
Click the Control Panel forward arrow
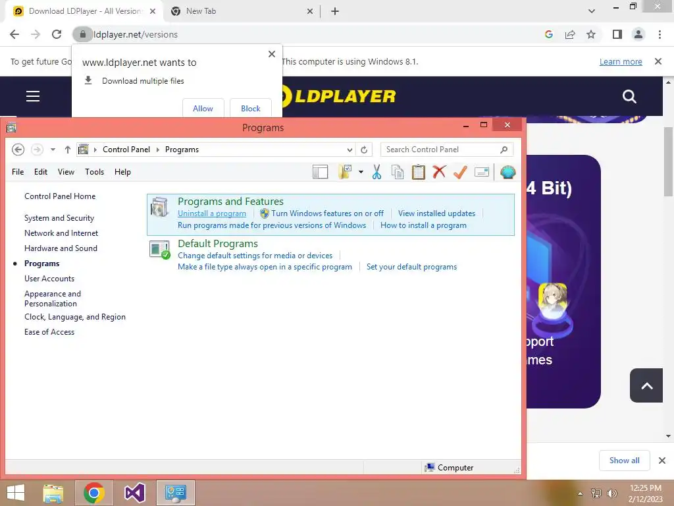[38, 150]
